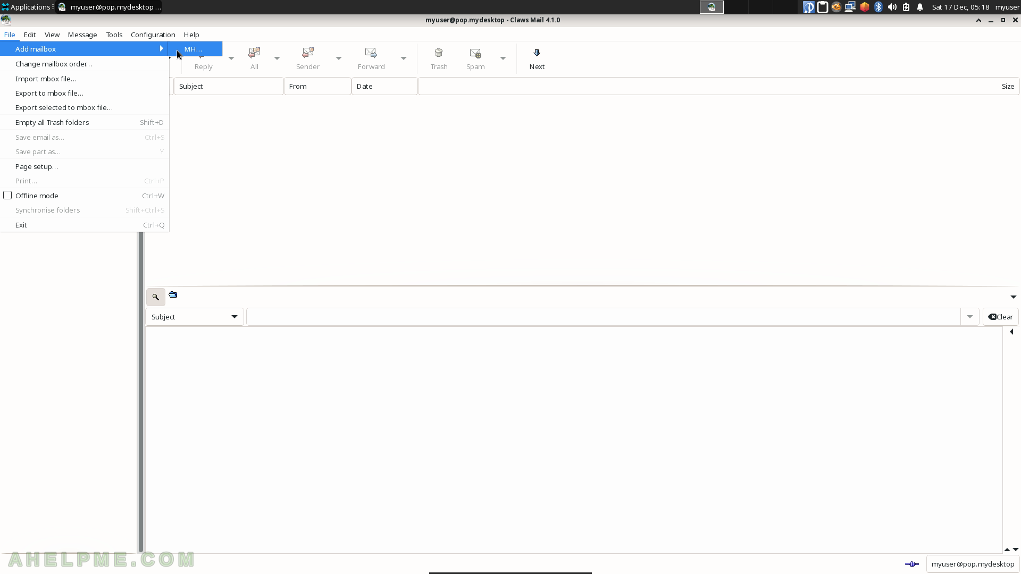The image size is (1021, 574).
Task: Click the power manager battery icon
Action: tap(906, 7)
